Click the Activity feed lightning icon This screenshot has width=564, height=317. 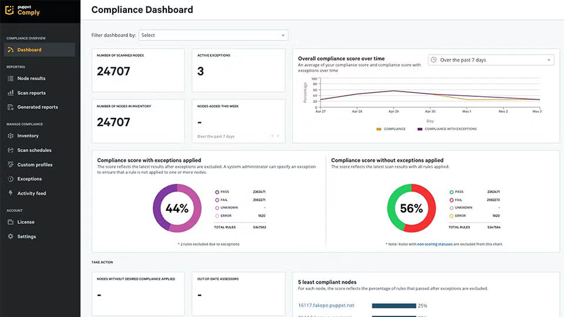pyautogui.click(x=11, y=193)
